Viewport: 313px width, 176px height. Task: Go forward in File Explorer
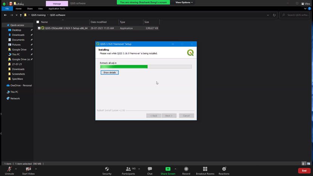coord(12,15)
